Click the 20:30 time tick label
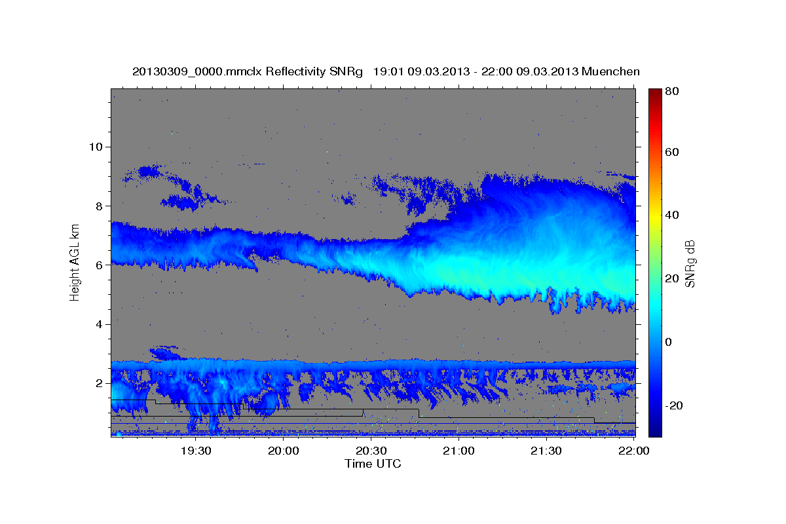The height and width of the screenshot is (524, 786). [x=371, y=451]
